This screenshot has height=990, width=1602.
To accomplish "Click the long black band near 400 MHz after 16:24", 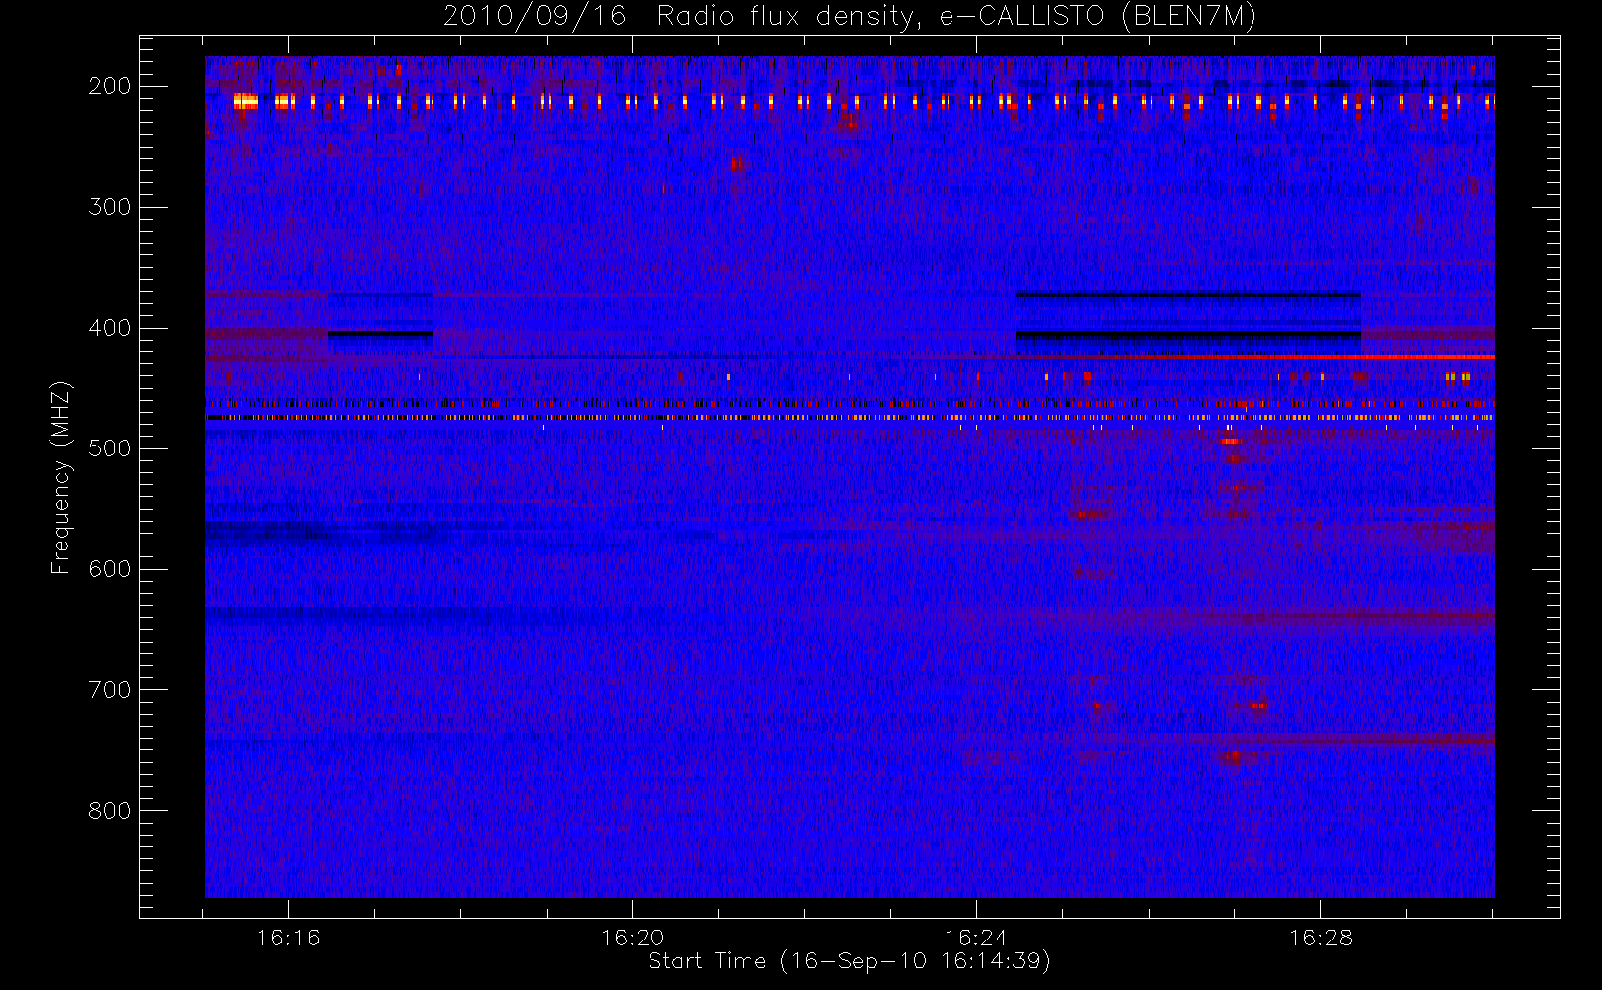I will tap(1188, 335).
